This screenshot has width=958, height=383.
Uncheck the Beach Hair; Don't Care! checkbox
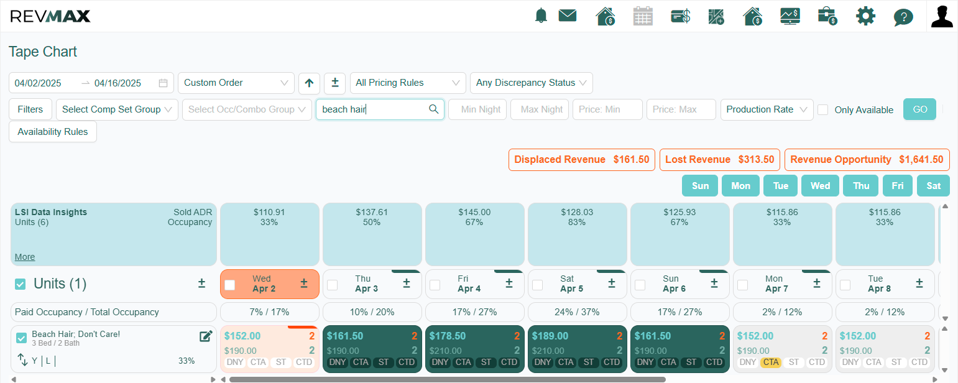[21, 338]
